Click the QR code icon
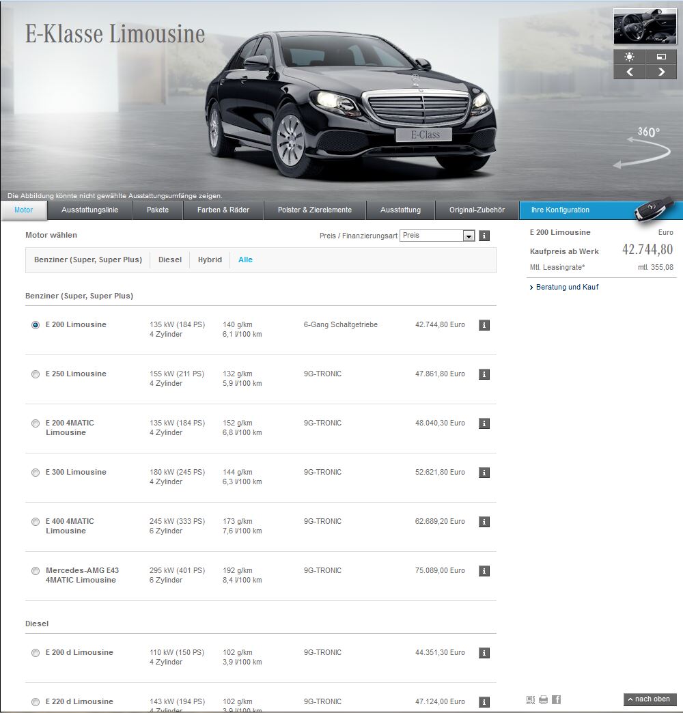Image resolution: width=683 pixels, height=713 pixels. click(531, 699)
